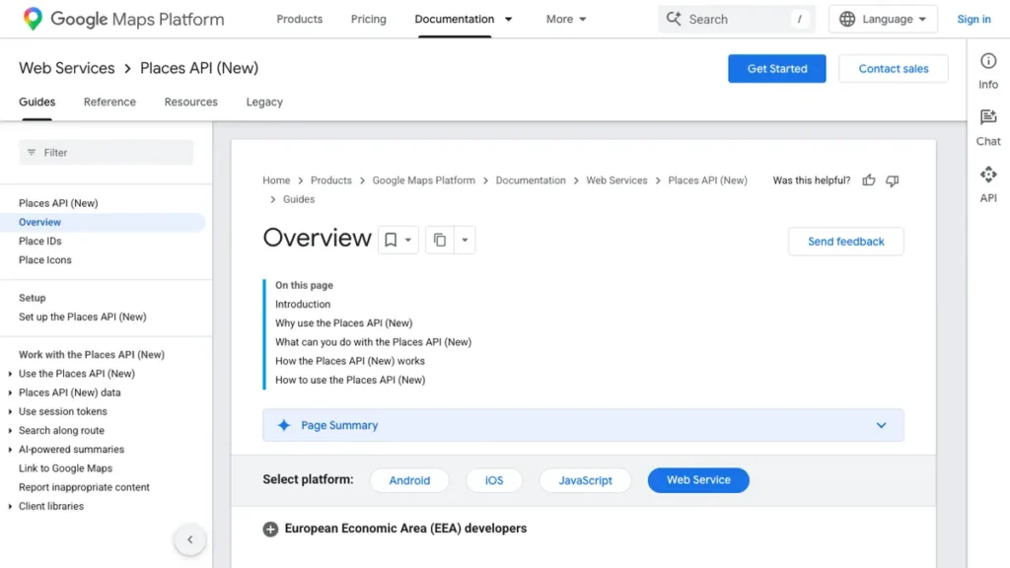Viewport: 1010px width, 568px height.
Task: Expand the Page Summary chevron
Action: click(881, 425)
